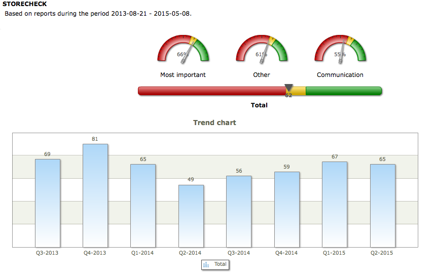Click the Q4-2013 axis label
This screenshot has height=280, width=434.
(95, 253)
